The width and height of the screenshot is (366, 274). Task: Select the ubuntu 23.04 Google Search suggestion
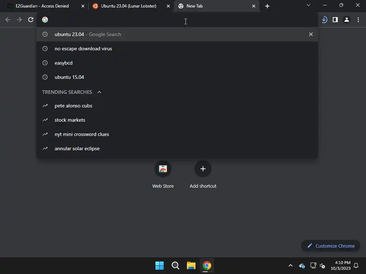[x=177, y=34]
